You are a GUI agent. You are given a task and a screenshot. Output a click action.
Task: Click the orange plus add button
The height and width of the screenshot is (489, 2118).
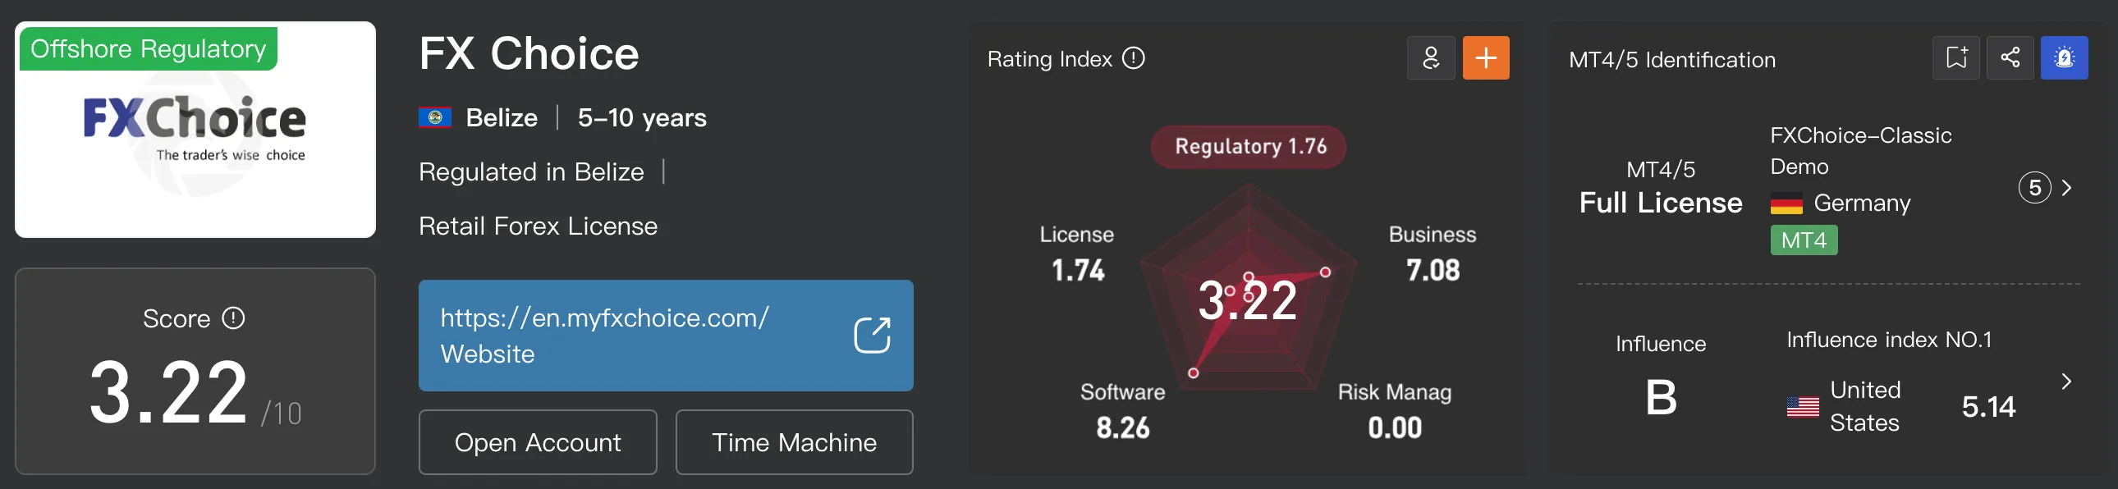pos(1486,57)
